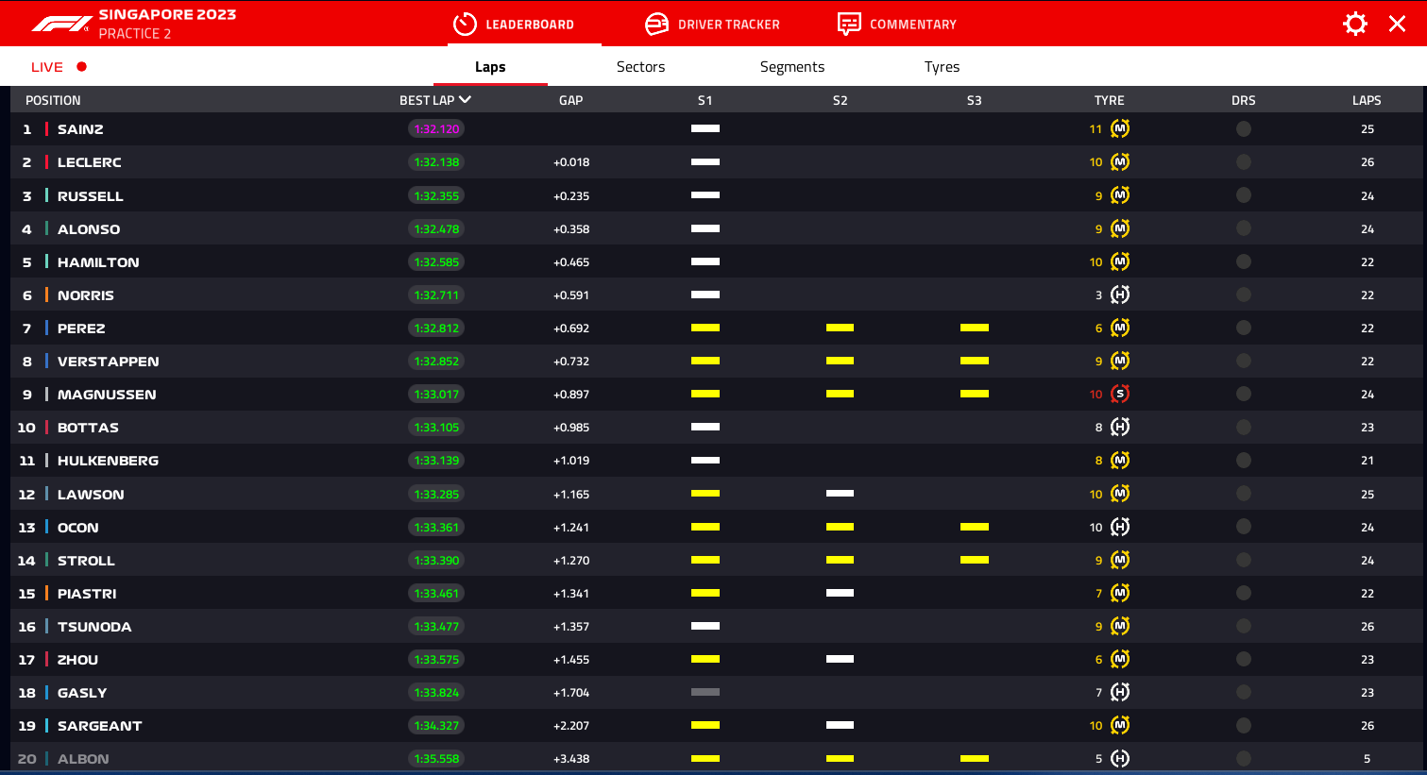Click Bottas's hard tyre icon
Image resolution: width=1427 pixels, height=775 pixels.
click(x=1120, y=427)
